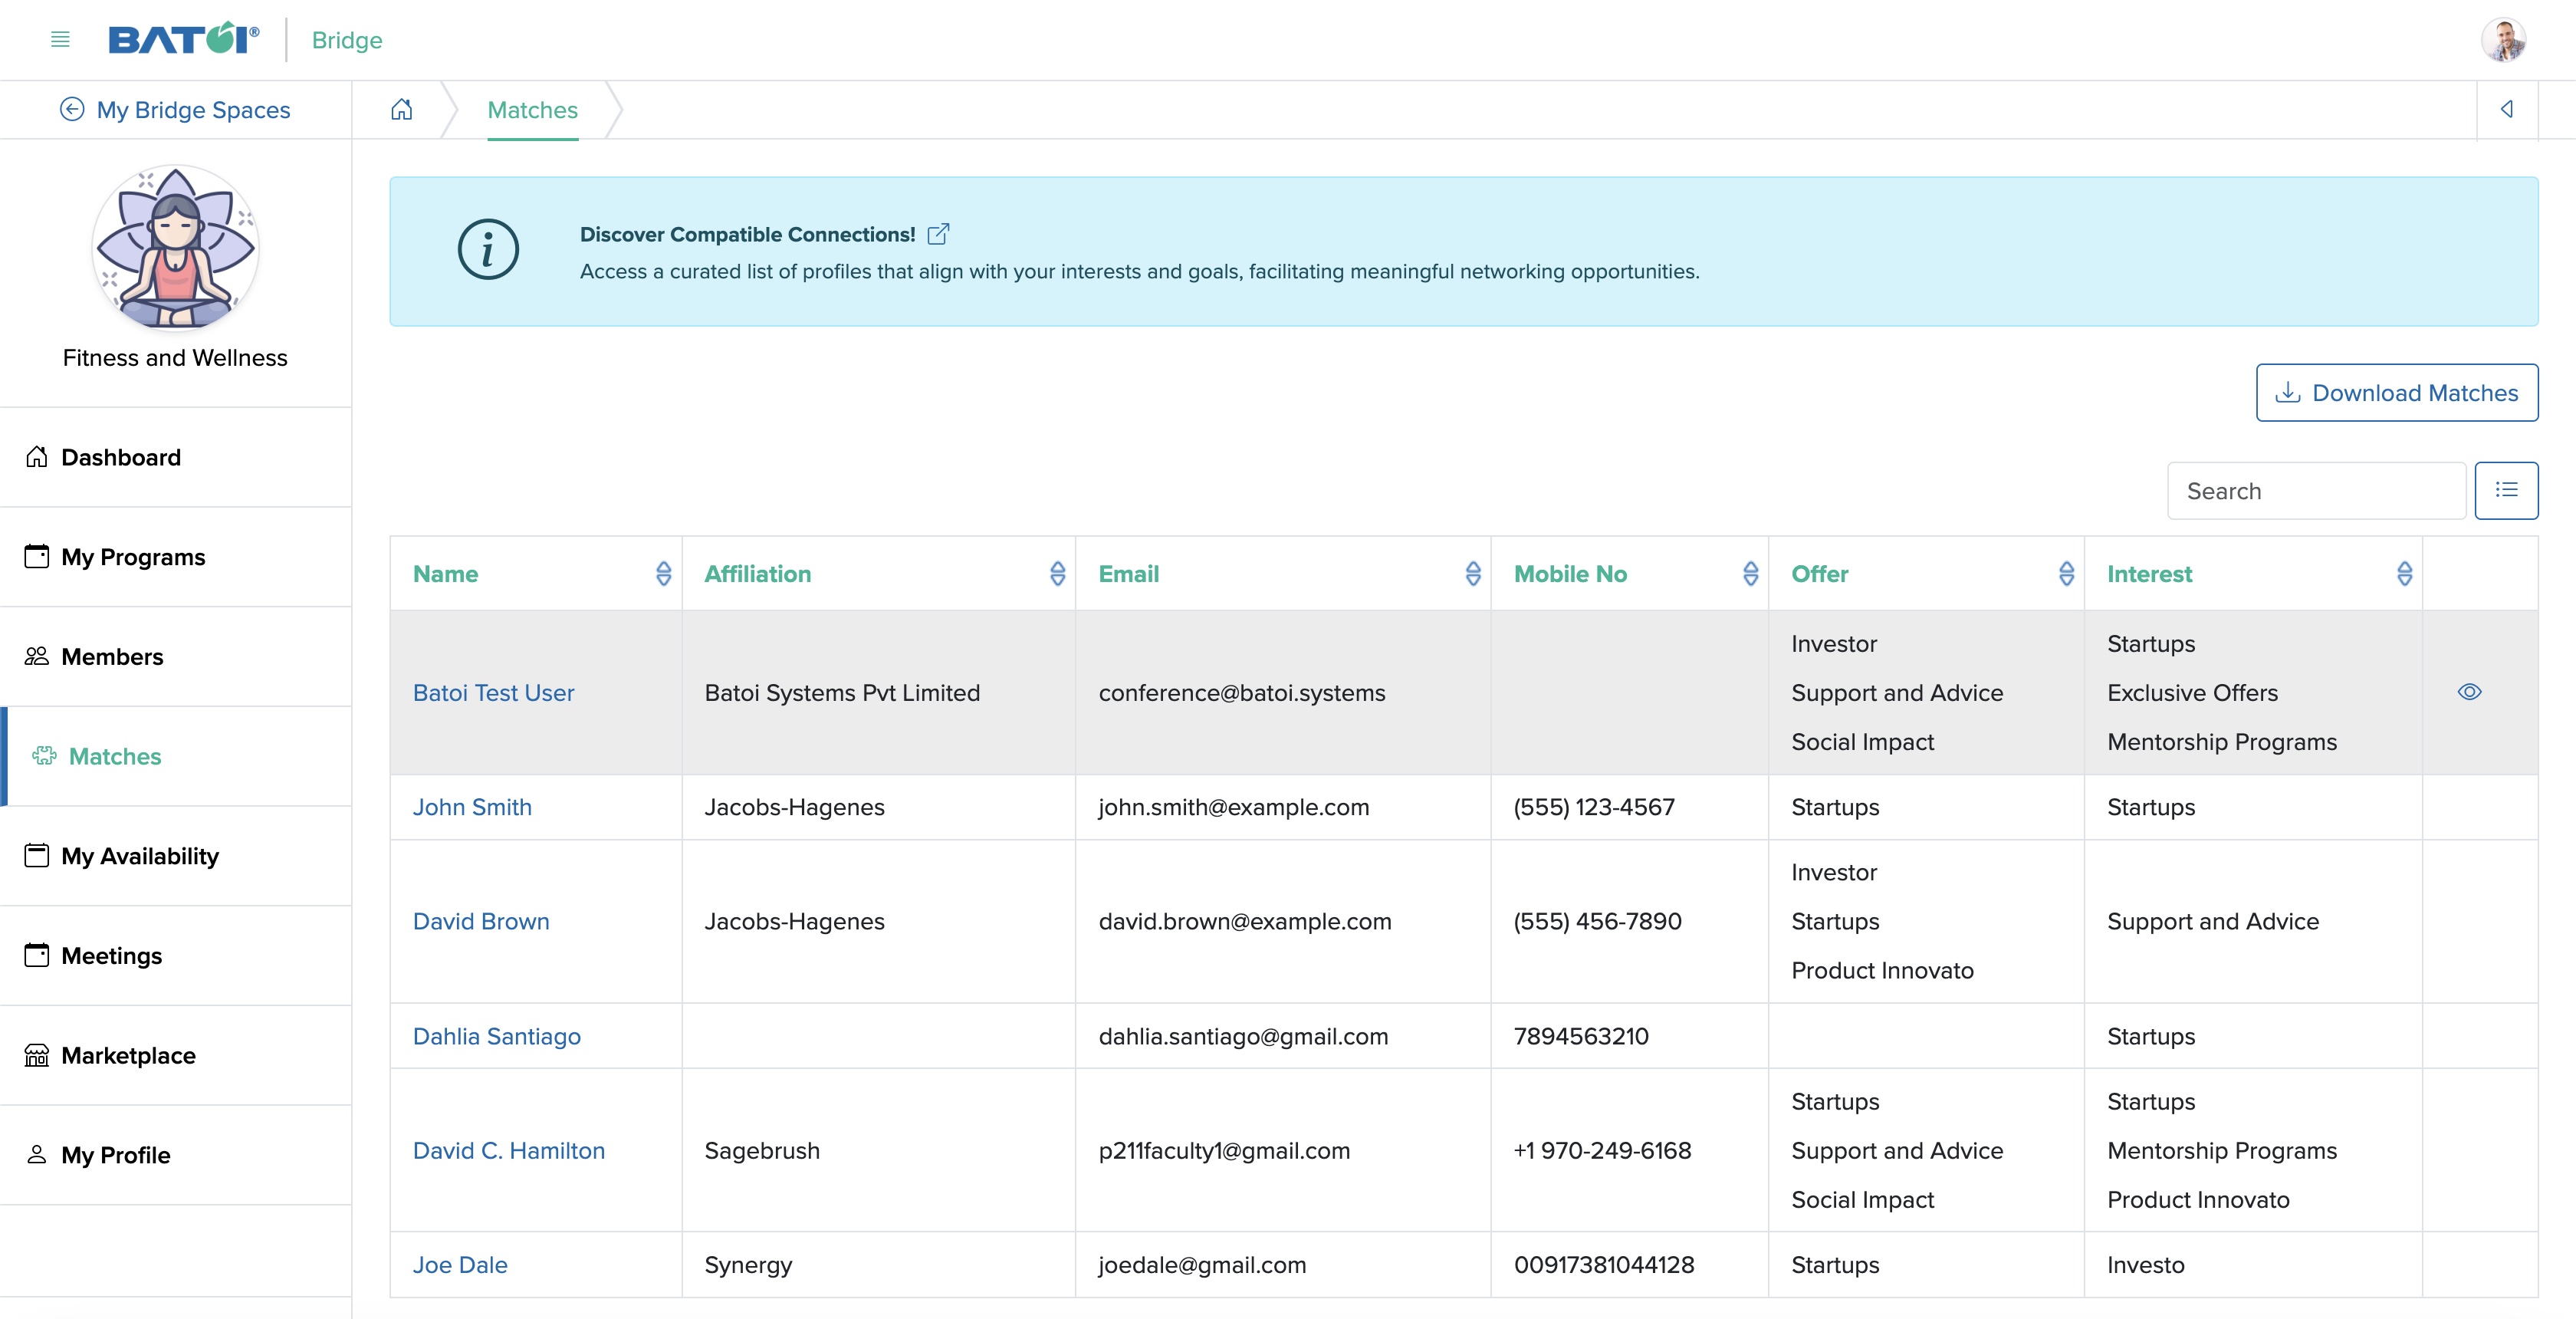Screen dimensions: 2576x1319
Task: Sort the table by Offer column
Action: pos(2066,574)
